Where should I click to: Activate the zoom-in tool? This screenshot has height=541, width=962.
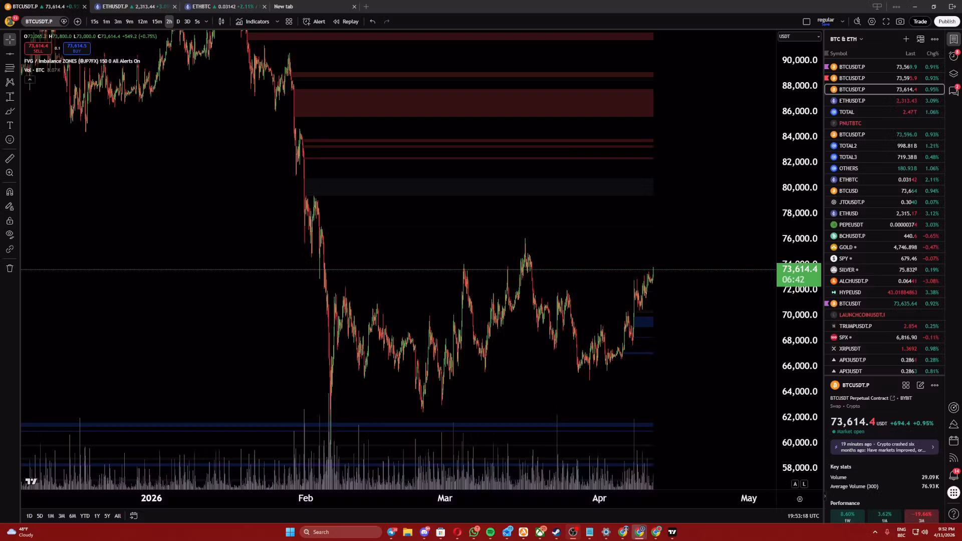pyautogui.click(x=10, y=173)
